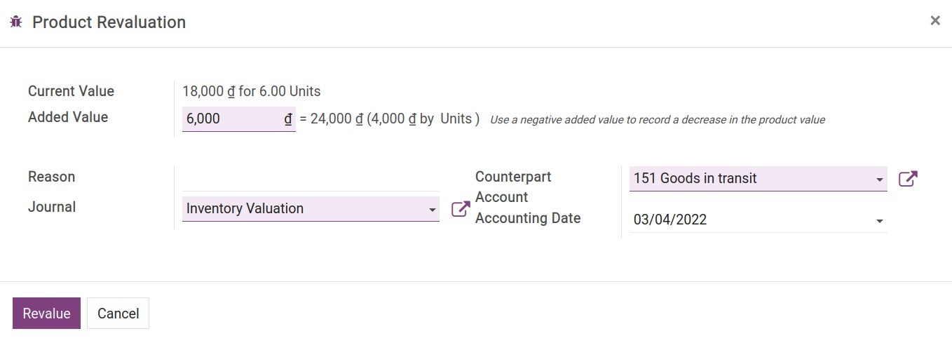Open Journal record via external link icon
952x350 pixels.
460,209
